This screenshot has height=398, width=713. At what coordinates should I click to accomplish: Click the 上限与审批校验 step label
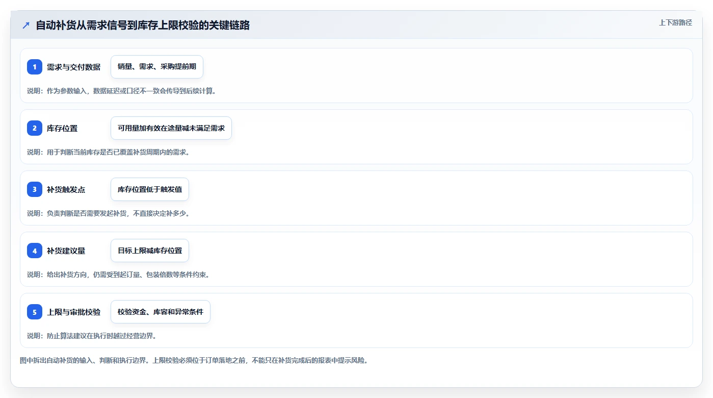coord(73,312)
